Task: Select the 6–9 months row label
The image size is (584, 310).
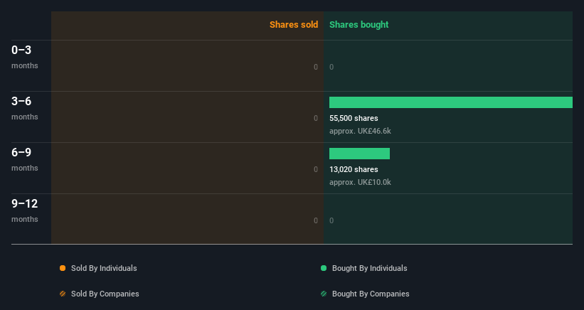Action: pyautogui.click(x=25, y=159)
